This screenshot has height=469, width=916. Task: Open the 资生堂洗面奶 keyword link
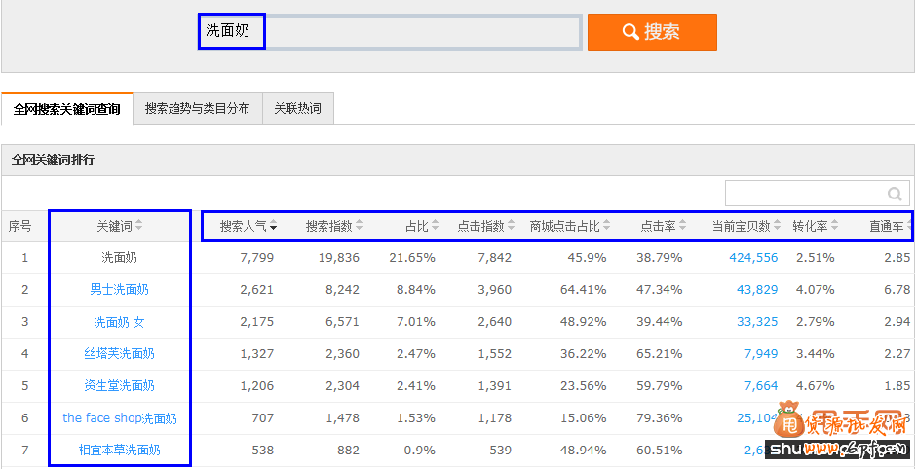pyautogui.click(x=119, y=386)
